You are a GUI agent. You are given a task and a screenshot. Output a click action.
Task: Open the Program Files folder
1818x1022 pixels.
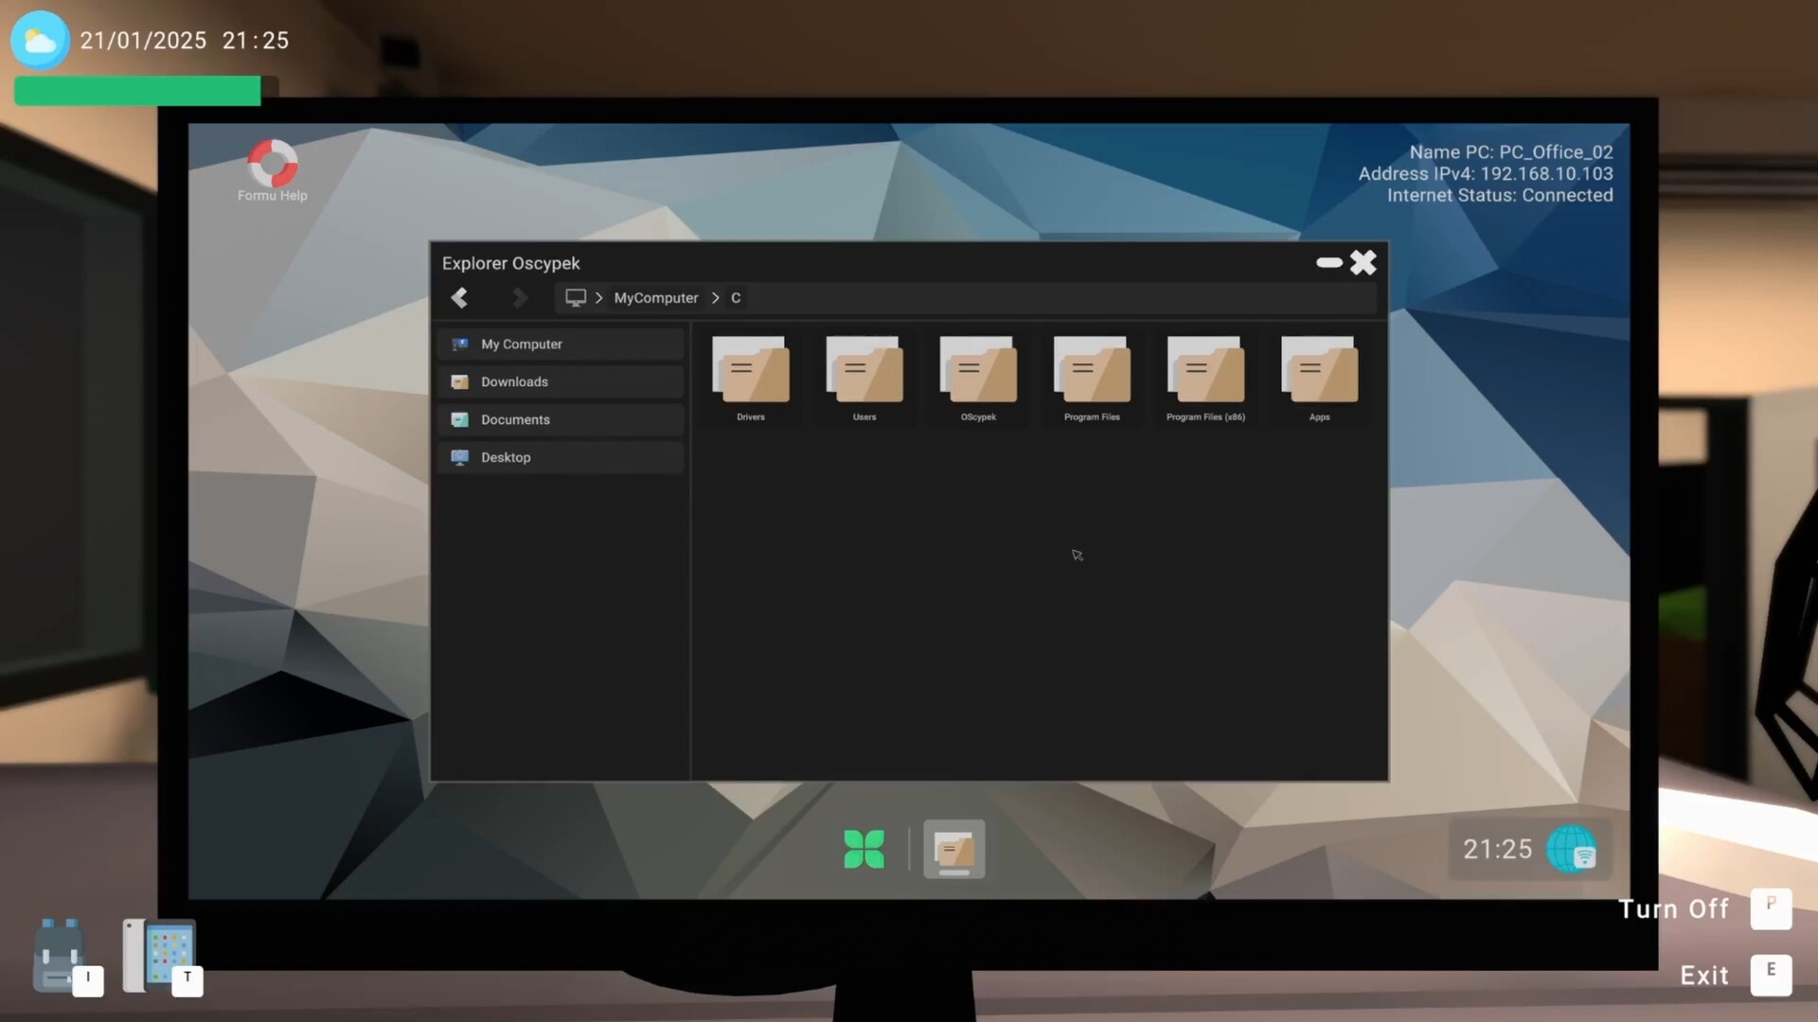click(x=1091, y=371)
